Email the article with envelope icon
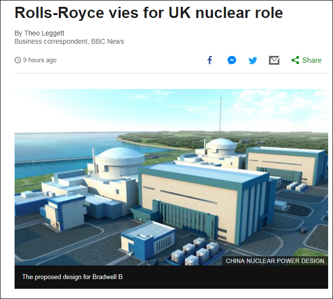 (x=274, y=60)
